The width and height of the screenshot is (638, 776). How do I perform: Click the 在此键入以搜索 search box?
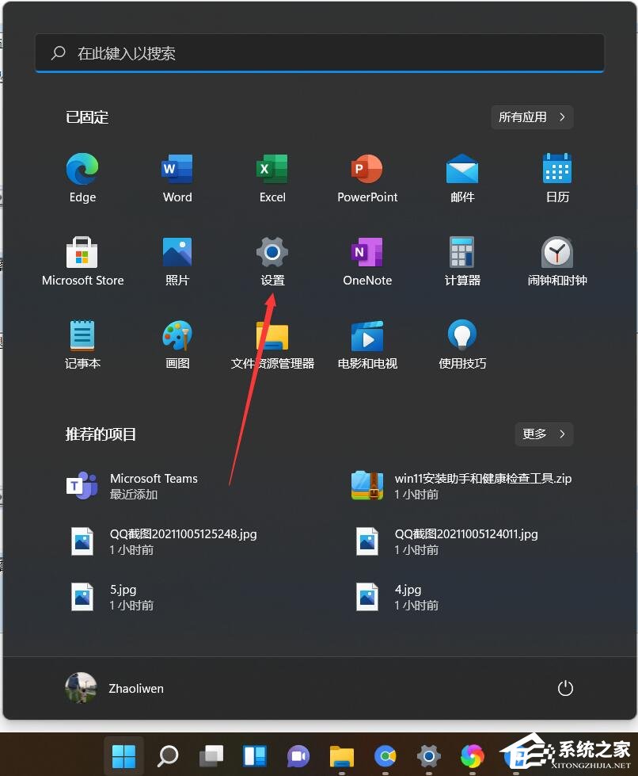pos(320,54)
